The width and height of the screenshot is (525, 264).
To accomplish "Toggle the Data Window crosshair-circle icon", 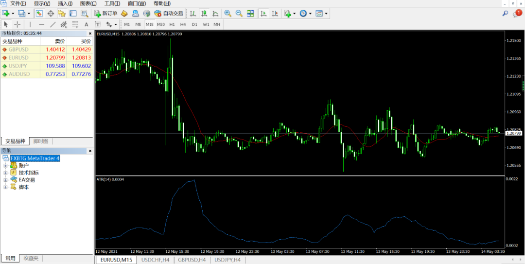I will [51, 14].
